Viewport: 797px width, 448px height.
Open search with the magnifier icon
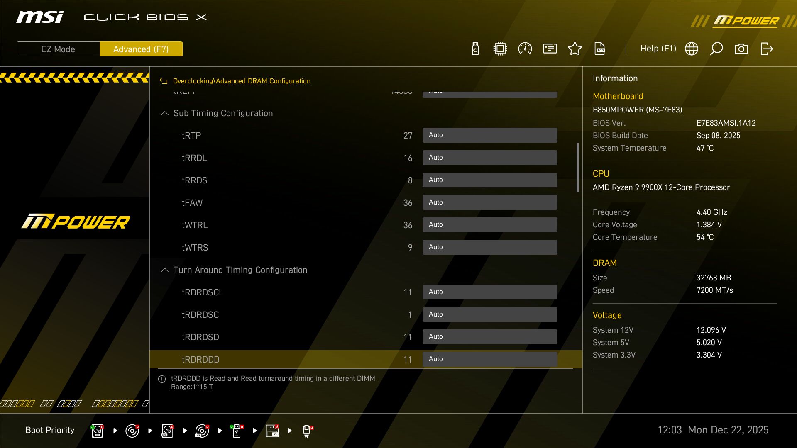point(716,49)
